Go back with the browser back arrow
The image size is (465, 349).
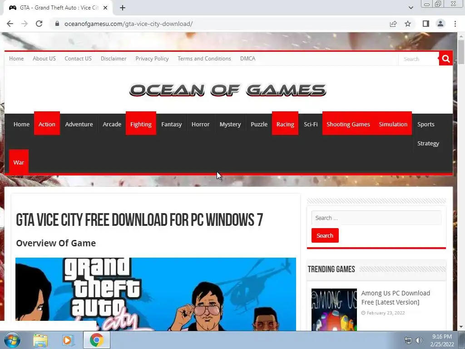tap(10, 24)
